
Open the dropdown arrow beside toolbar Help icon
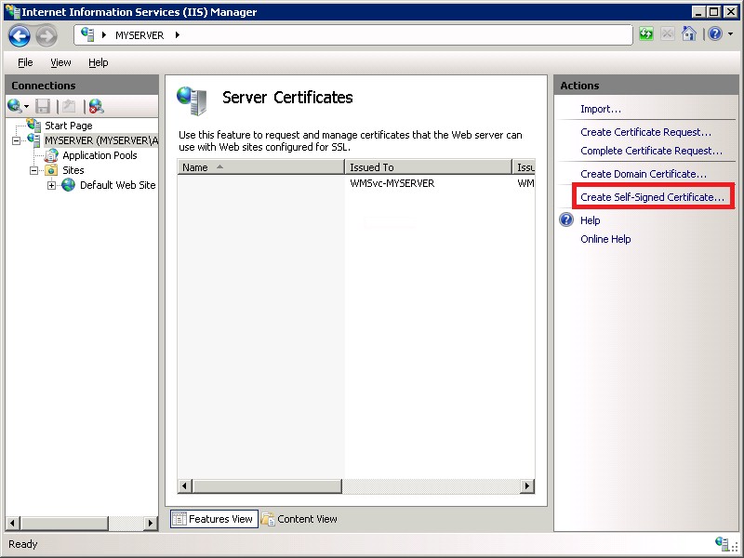click(730, 34)
